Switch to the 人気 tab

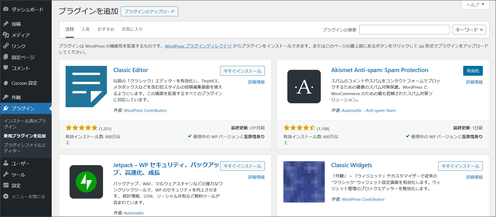coord(86,29)
